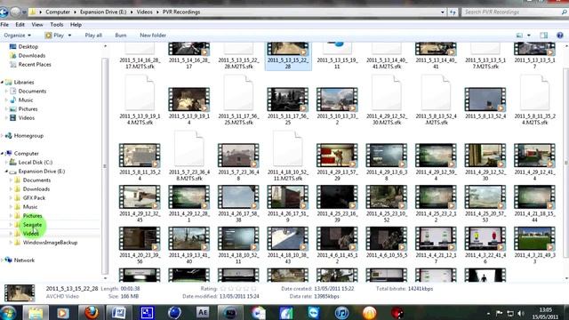Click the details pane video preview thumbnail
569x320 pixels.
(x=20, y=293)
